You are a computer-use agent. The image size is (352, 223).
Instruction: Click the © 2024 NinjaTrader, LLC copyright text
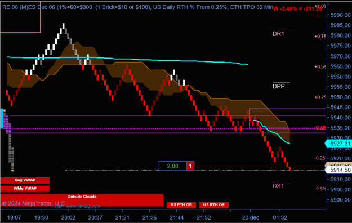(x=33, y=203)
